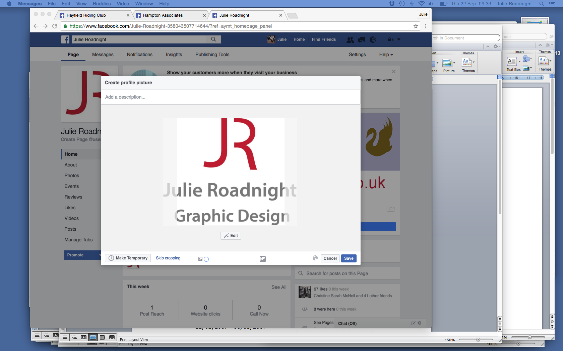Open the Publishing Tools tab

coord(212,54)
